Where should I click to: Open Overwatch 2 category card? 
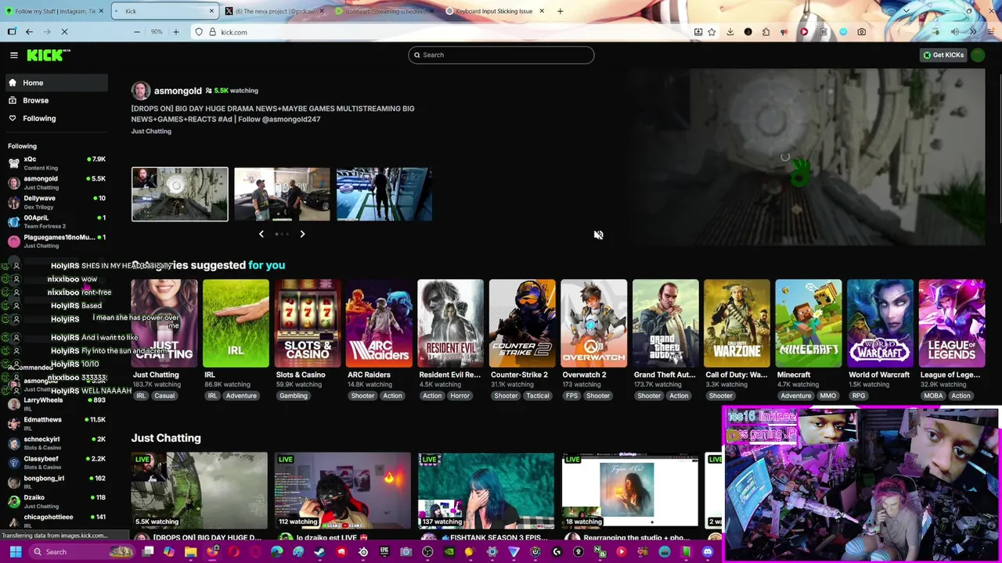point(594,324)
